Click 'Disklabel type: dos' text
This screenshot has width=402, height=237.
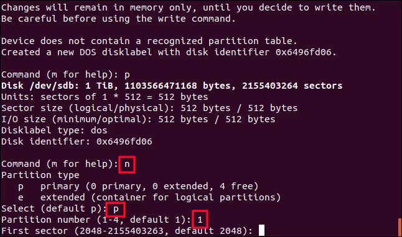[x=54, y=130]
